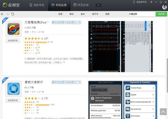Click 无广告 badge for 大智慧
168x119 pixels.
(x=76, y=22)
